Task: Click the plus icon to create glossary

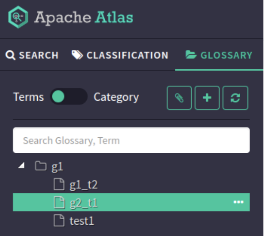Action: pyautogui.click(x=207, y=98)
